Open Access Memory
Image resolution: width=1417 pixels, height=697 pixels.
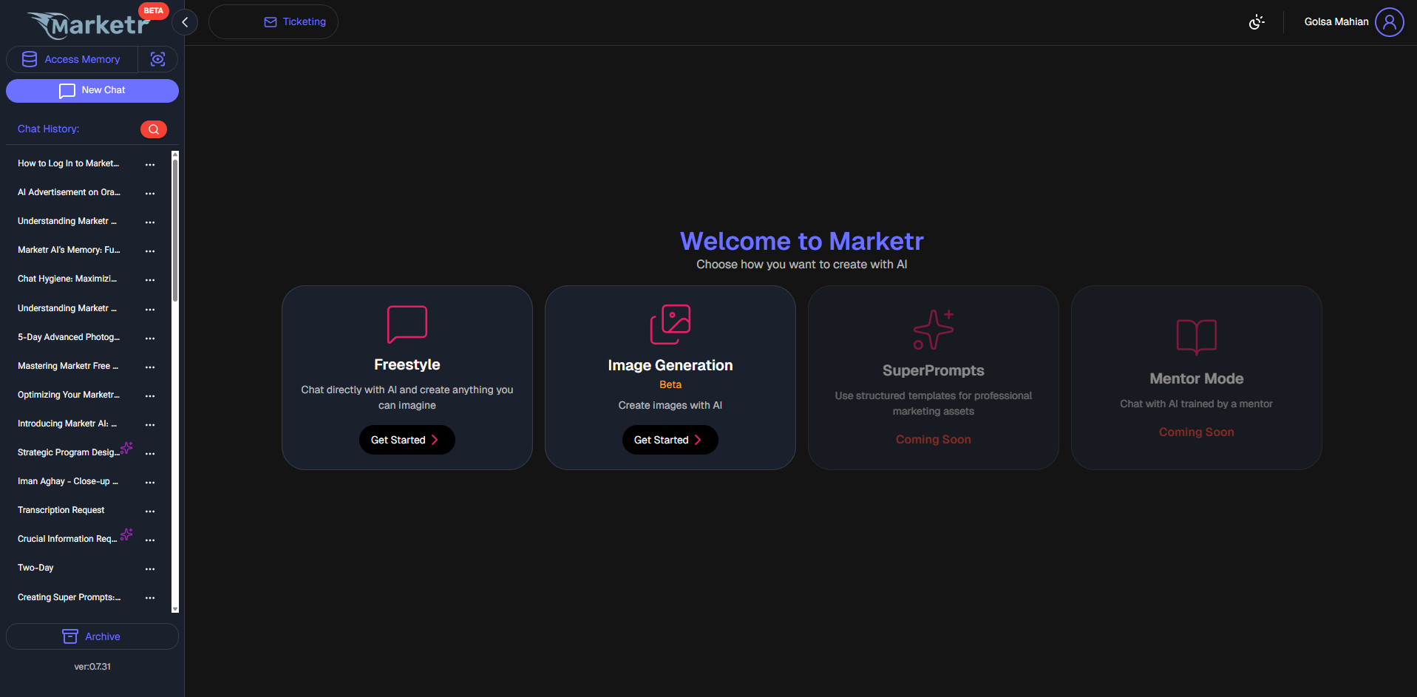click(72, 59)
